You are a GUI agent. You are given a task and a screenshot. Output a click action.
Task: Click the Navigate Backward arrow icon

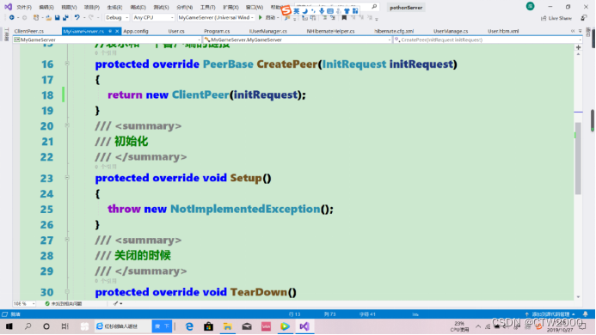[12, 17]
